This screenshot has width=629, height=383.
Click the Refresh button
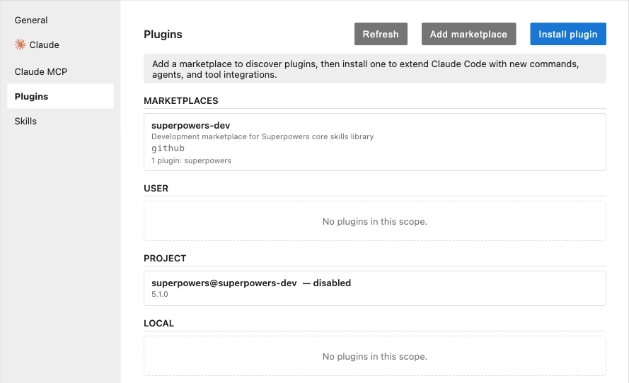[381, 34]
